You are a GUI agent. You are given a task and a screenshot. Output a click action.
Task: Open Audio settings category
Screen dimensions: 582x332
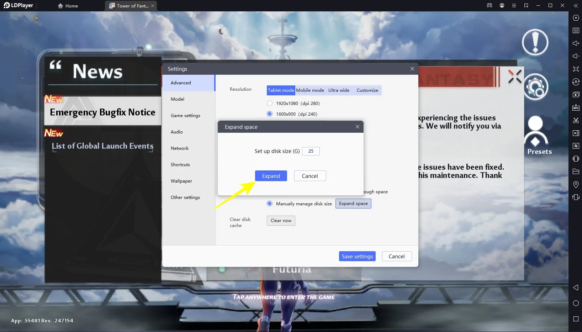click(x=188, y=132)
